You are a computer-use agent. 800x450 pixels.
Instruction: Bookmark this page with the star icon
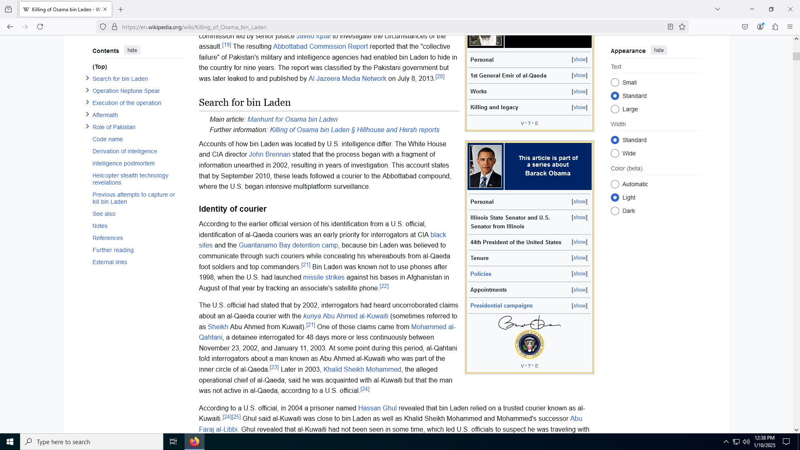(682, 27)
